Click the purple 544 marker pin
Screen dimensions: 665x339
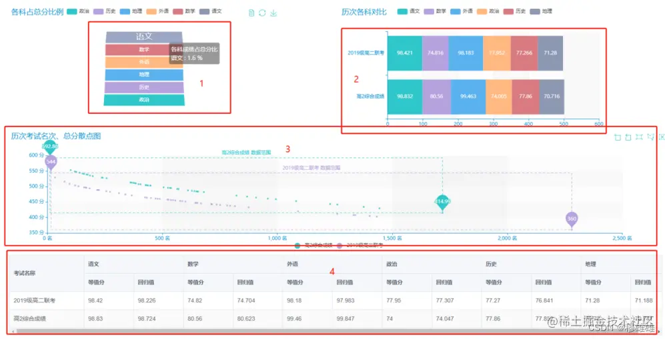(51, 163)
